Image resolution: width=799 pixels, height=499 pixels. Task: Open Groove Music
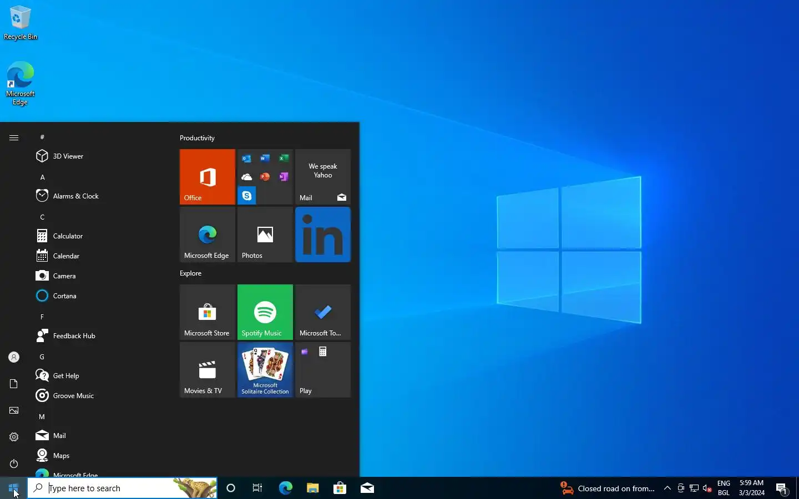click(x=100, y=396)
